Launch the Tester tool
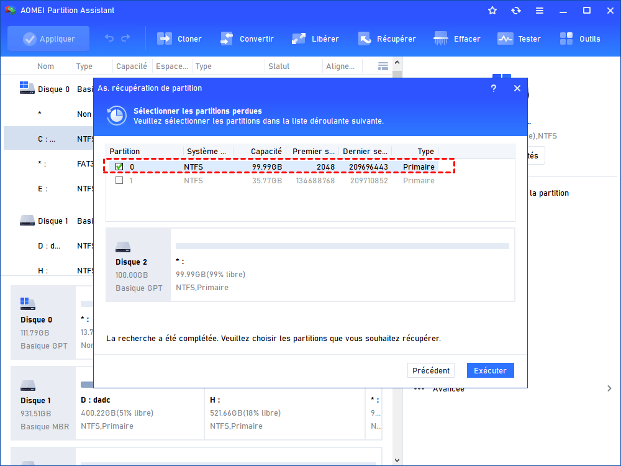Screen dimensions: 621x466 coord(505,39)
